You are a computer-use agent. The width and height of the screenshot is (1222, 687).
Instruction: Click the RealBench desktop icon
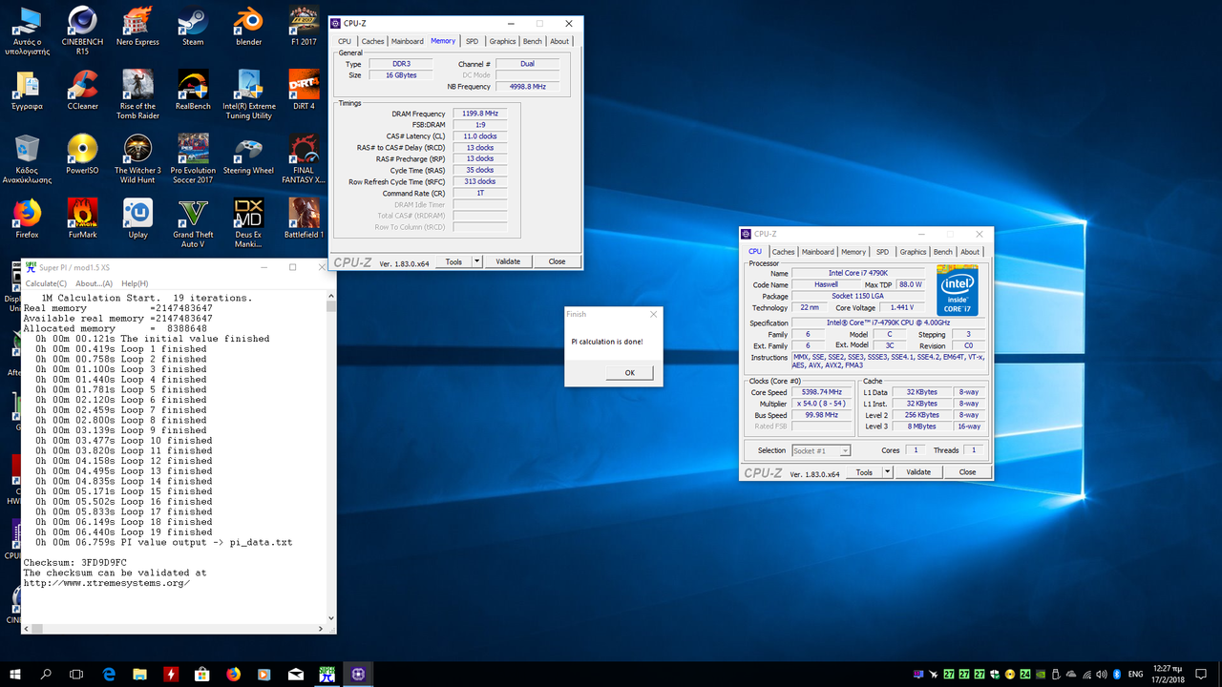pos(193,91)
